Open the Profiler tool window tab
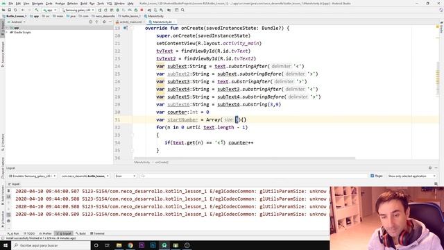 pos(46,233)
